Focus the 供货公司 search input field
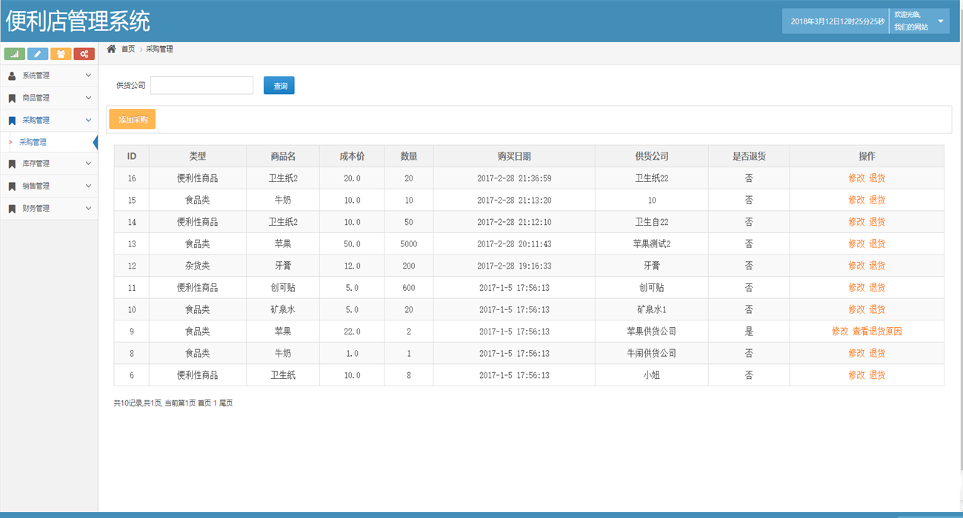963x518 pixels. pos(201,85)
